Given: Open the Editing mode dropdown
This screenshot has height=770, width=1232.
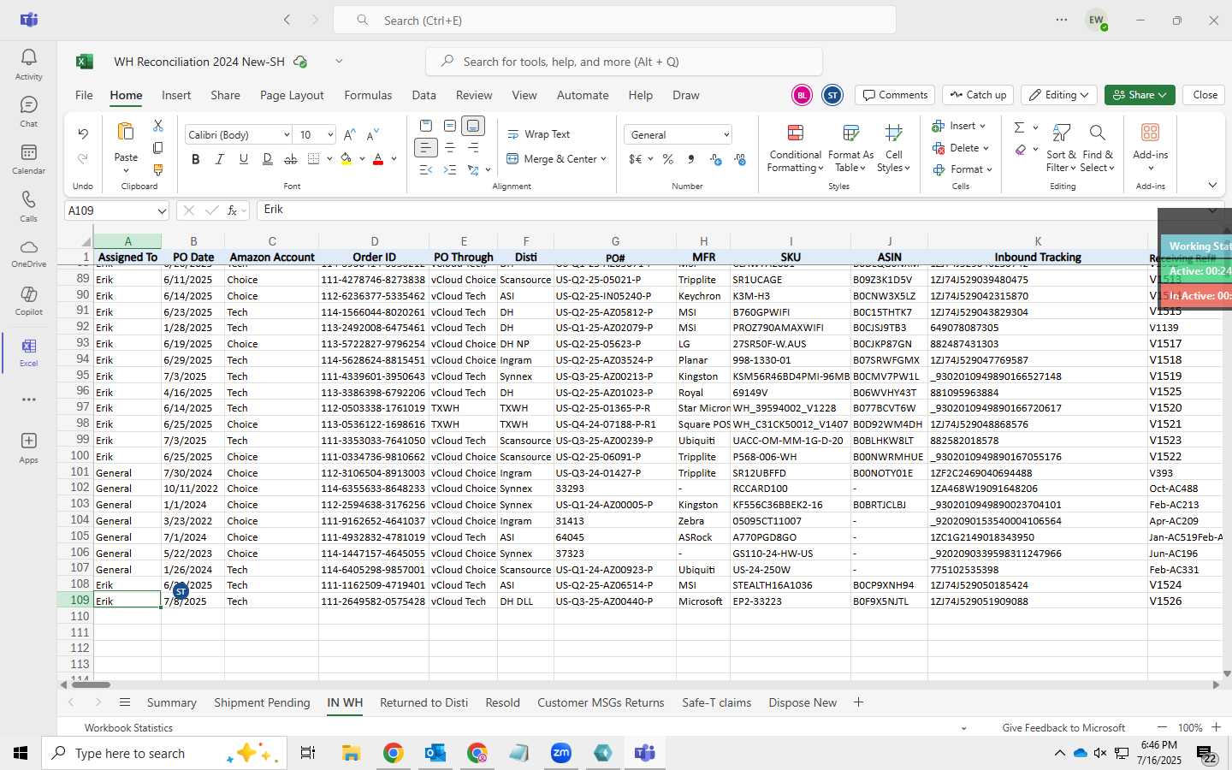Looking at the screenshot, I should (1059, 95).
